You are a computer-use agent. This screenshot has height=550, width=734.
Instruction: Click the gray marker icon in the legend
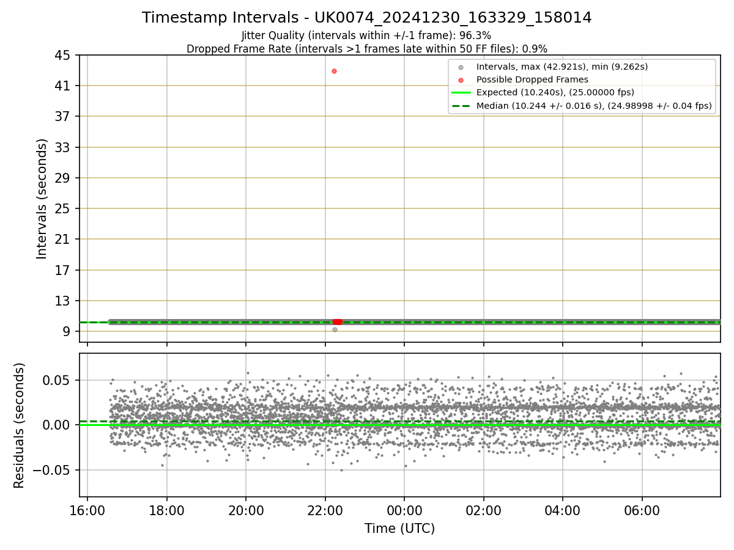[461, 67]
